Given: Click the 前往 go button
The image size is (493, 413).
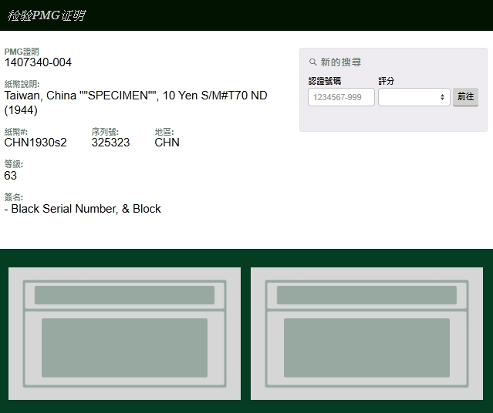Looking at the screenshot, I should [x=465, y=97].
